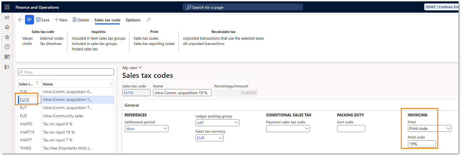Click the Sort code input field
This screenshot has width=461, height=156.
[351, 128]
